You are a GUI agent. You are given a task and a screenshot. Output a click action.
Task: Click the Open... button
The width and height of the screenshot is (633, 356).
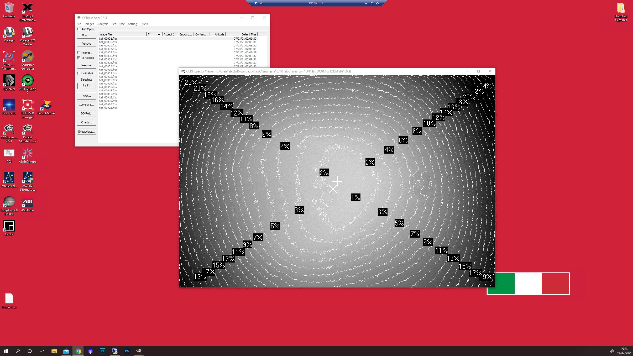87,35
